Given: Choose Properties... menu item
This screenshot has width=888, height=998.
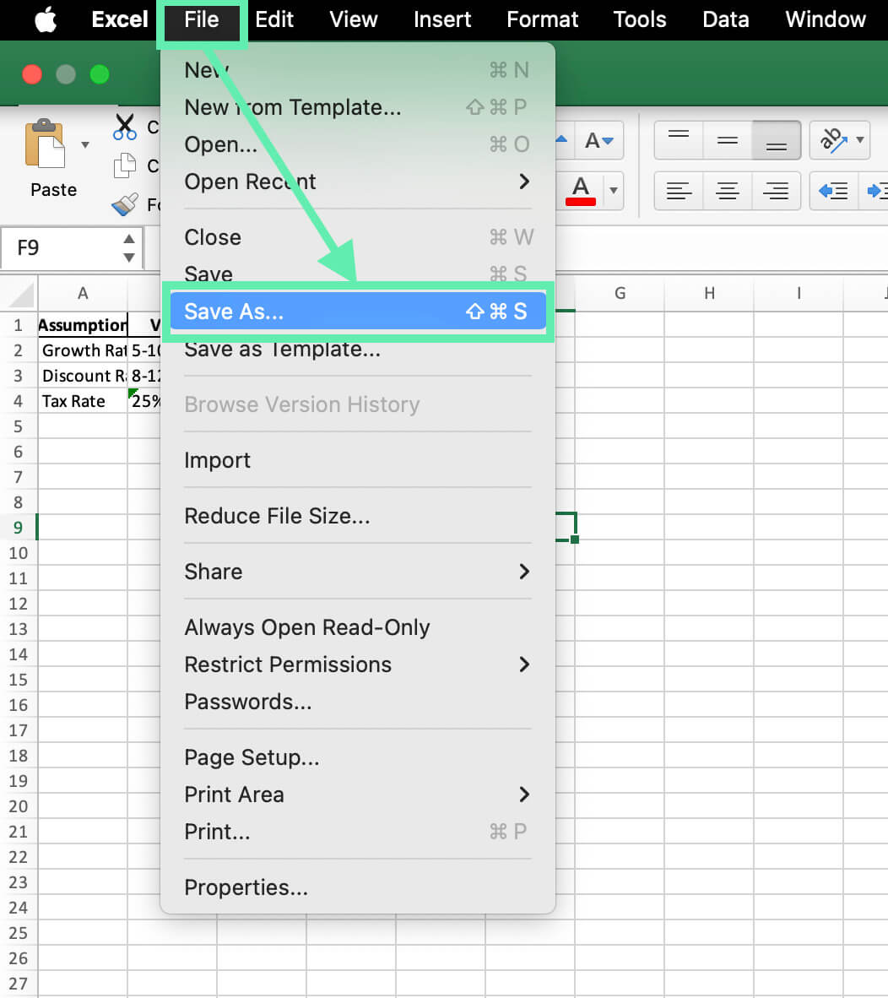Looking at the screenshot, I should 358,887.
